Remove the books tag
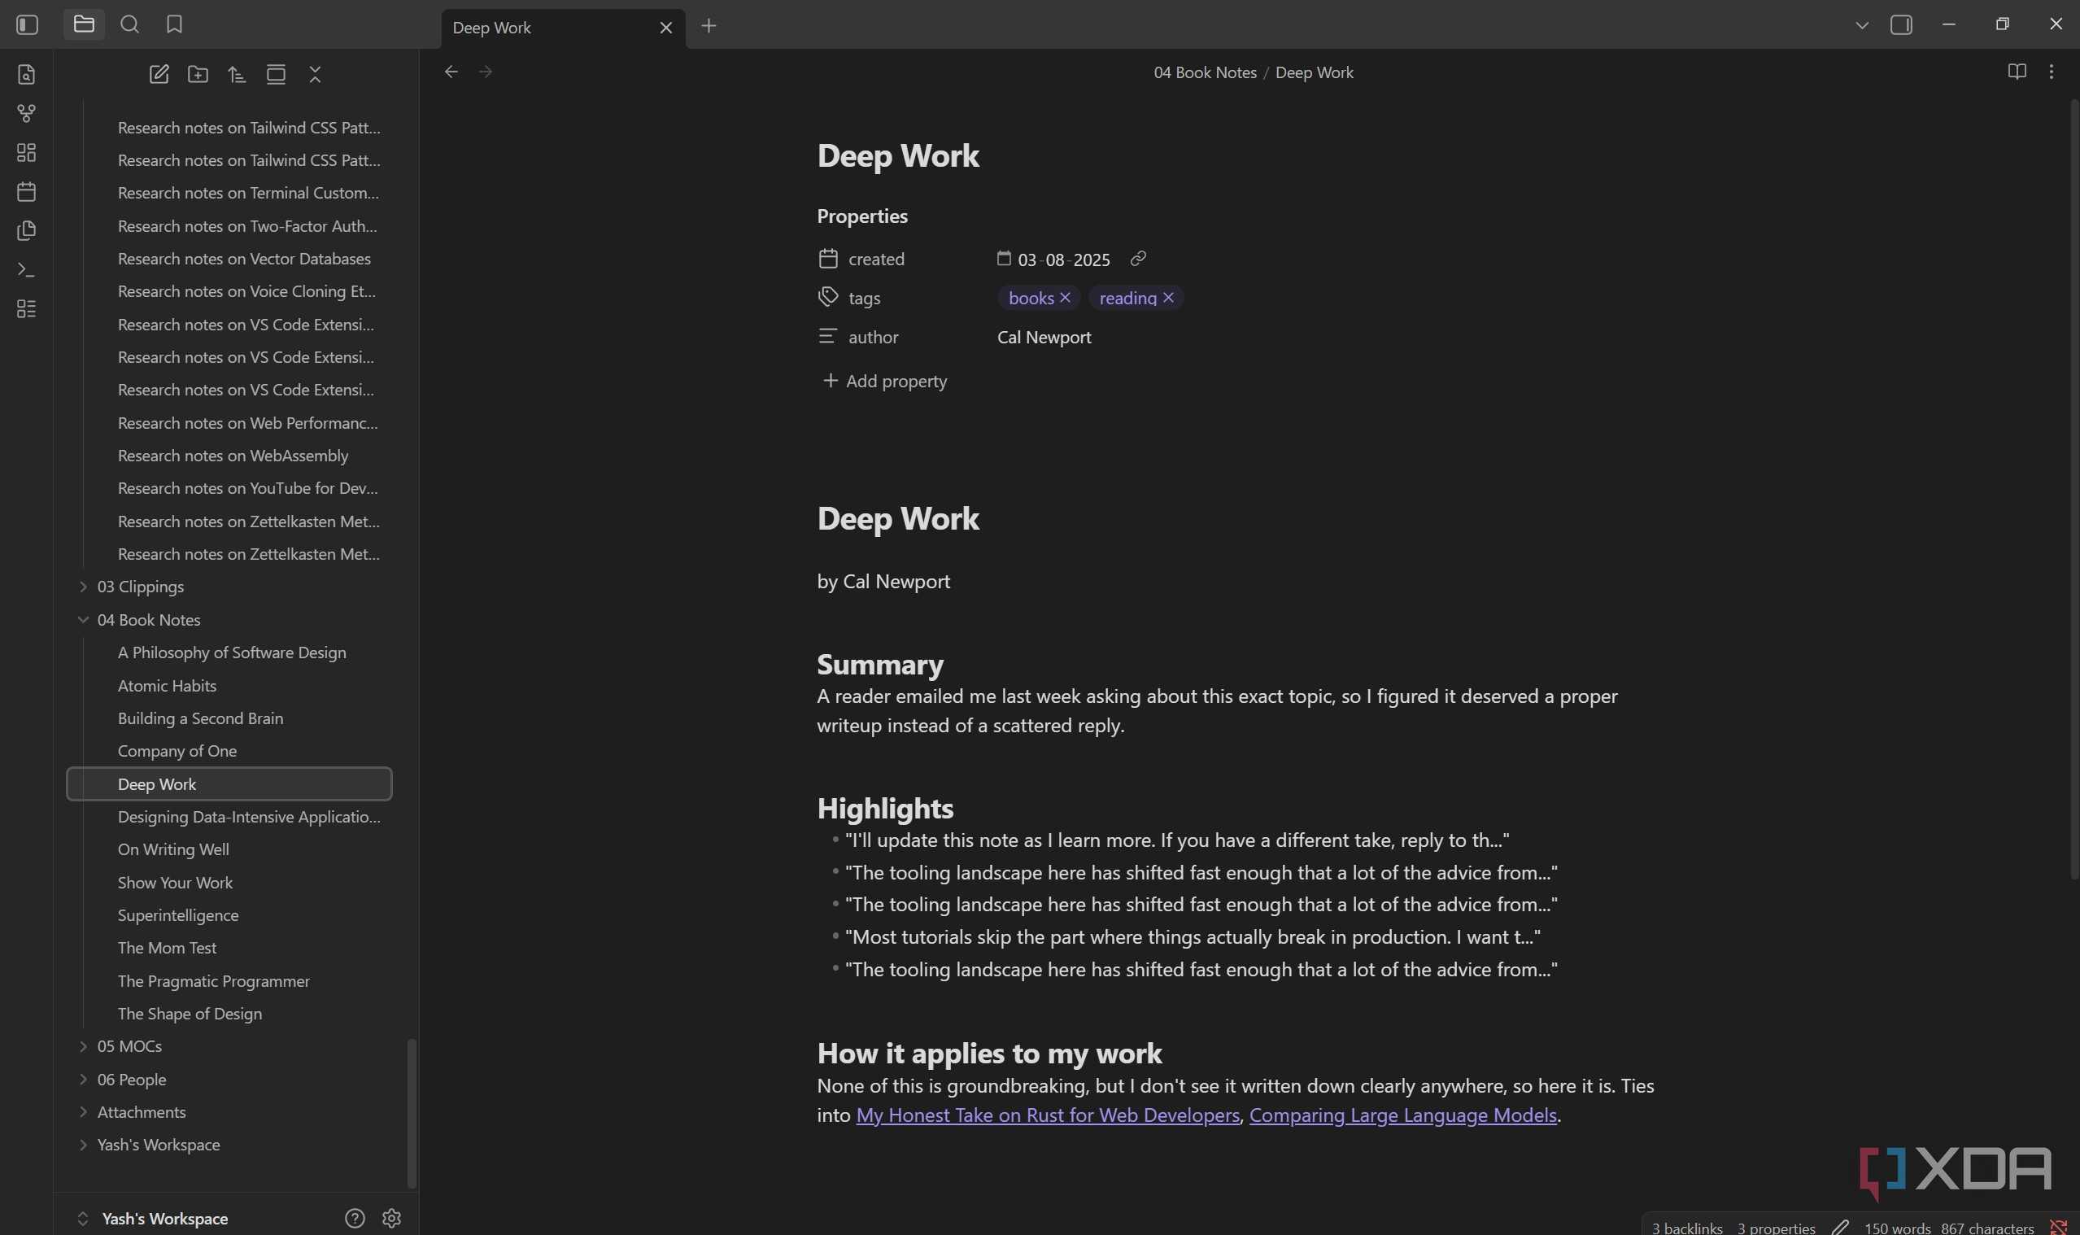 tap(1065, 297)
